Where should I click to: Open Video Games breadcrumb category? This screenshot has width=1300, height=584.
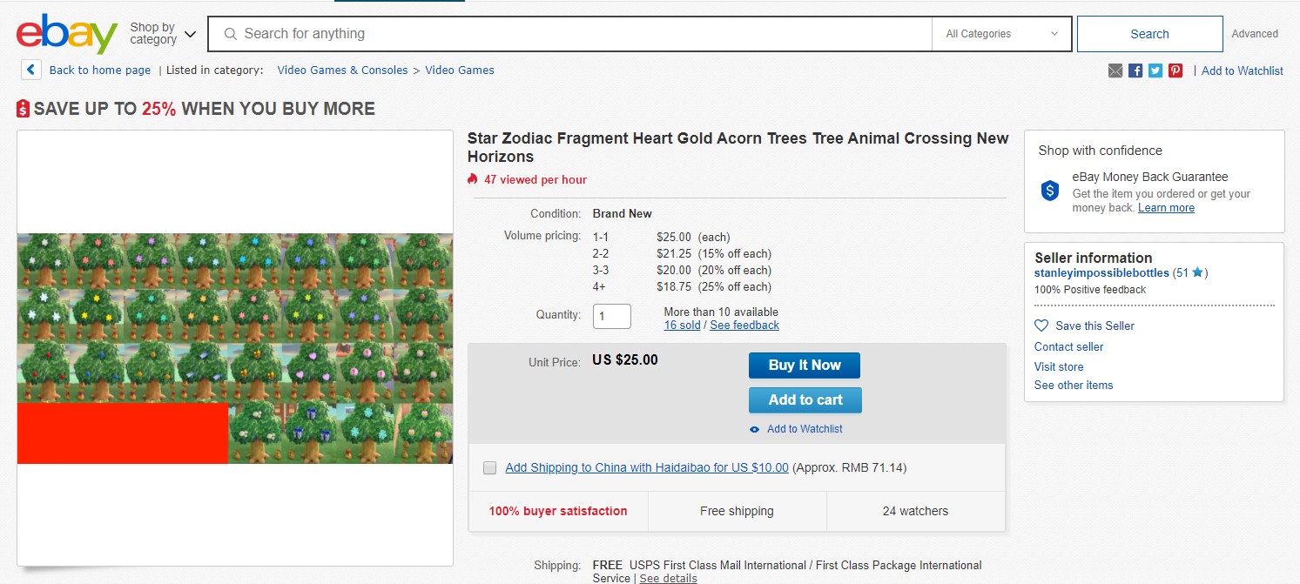coord(459,70)
